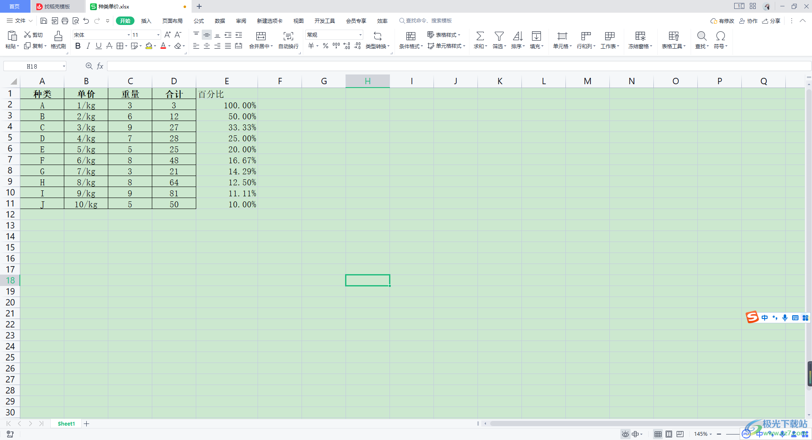Click the Find (查找) magnifier icon
Image resolution: width=812 pixels, height=440 pixels.
tap(702, 36)
